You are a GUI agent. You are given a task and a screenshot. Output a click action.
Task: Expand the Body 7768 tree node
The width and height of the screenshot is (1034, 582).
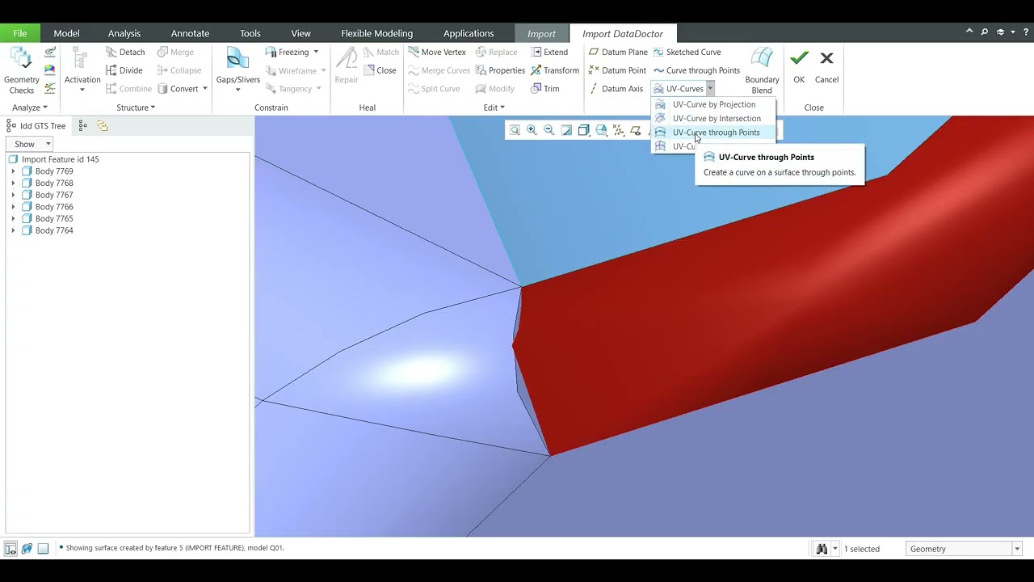pyautogui.click(x=13, y=183)
